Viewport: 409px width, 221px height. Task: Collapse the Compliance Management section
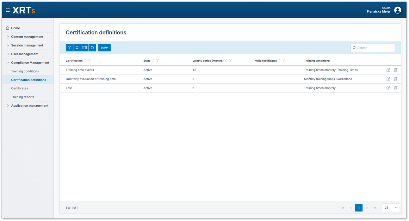(30, 63)
